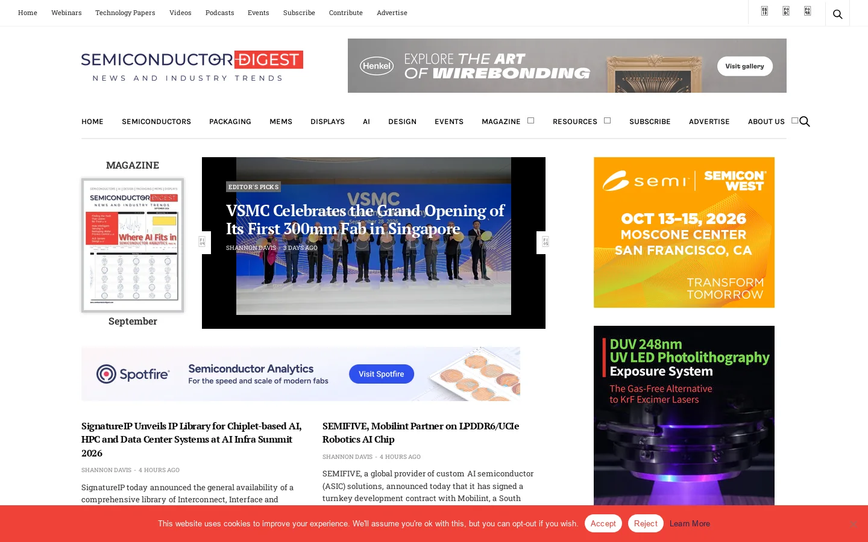Screen dimensions: 868x542
Task: Click the MAGAZINE sidebar heading
Action: point(133,166)
